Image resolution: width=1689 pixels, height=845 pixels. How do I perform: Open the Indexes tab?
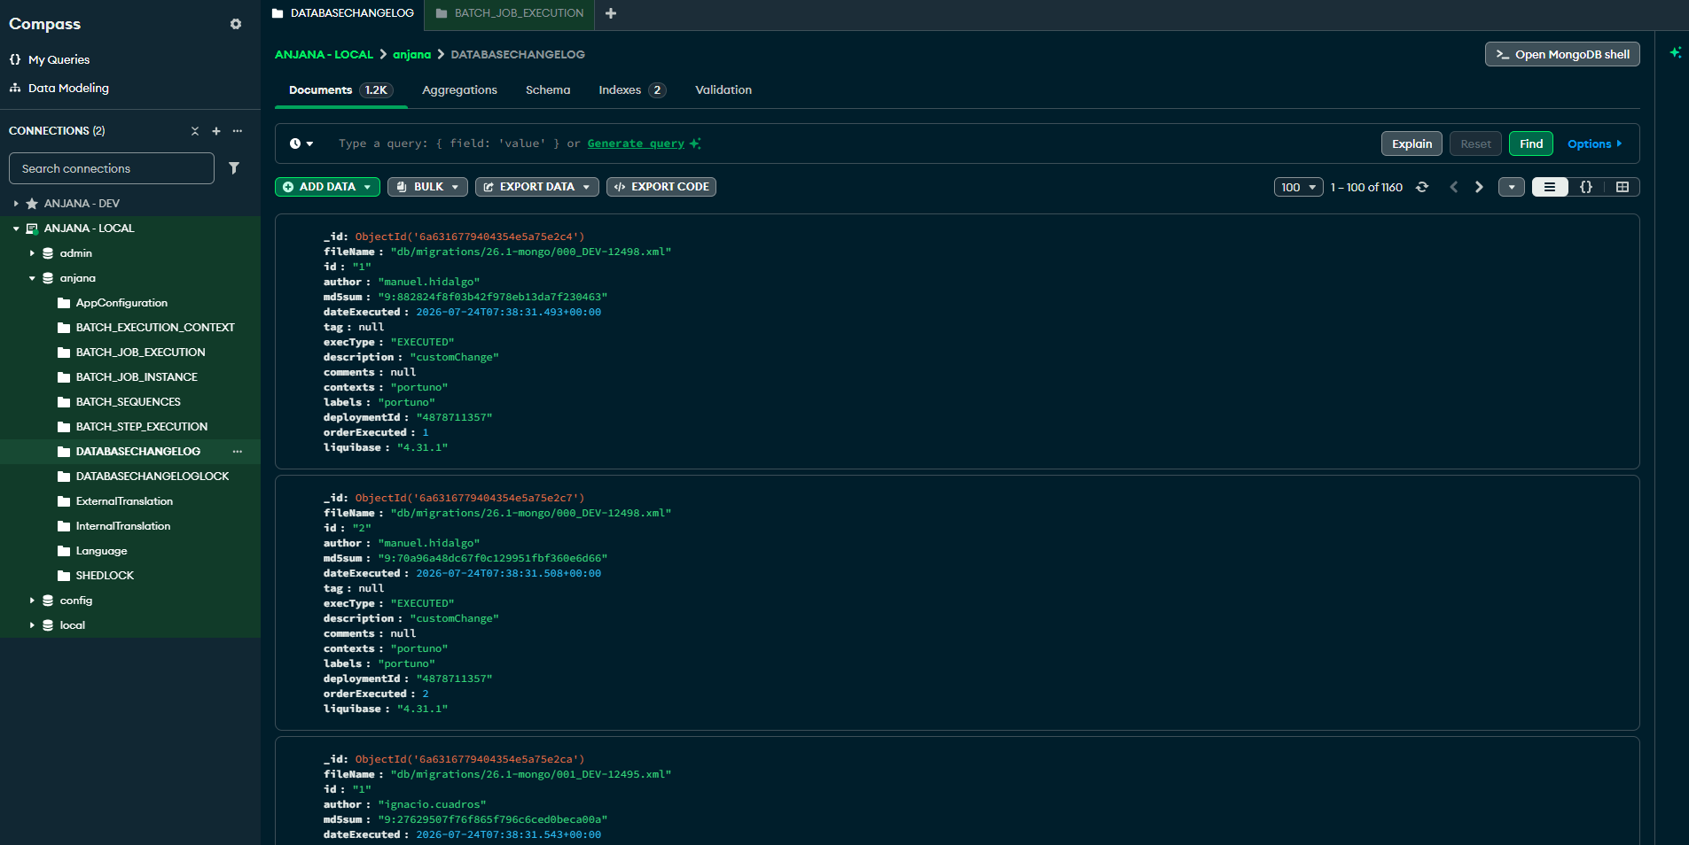coord(632,90)
